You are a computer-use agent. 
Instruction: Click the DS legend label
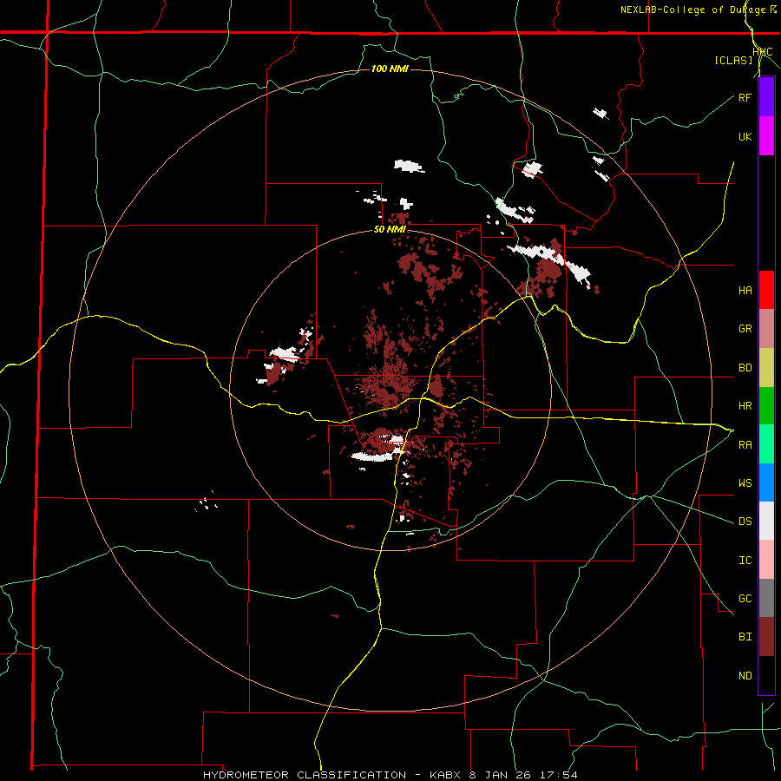745,522
